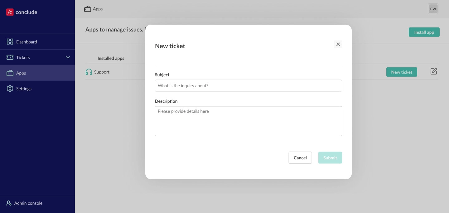The height and width of the screenshot is (213, 449).
Task: Click the Apps briefcase icon in sidebar
Action: pyautogui.click(x=10, y=73)
